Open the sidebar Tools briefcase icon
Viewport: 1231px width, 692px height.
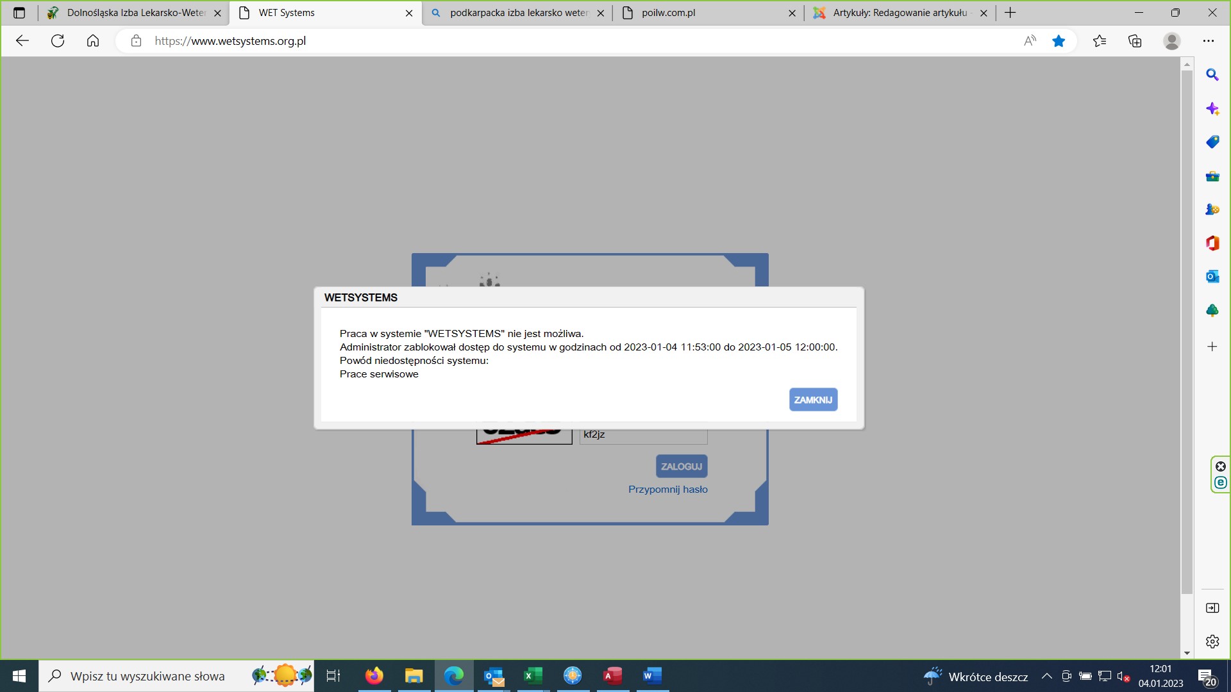[1212, 176]
